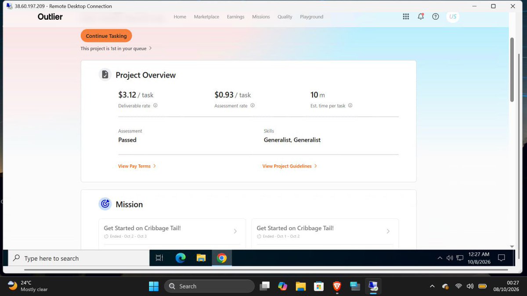Open the Marketplace tab
This screenshot has height=296, width=527.
coord(206,17)
